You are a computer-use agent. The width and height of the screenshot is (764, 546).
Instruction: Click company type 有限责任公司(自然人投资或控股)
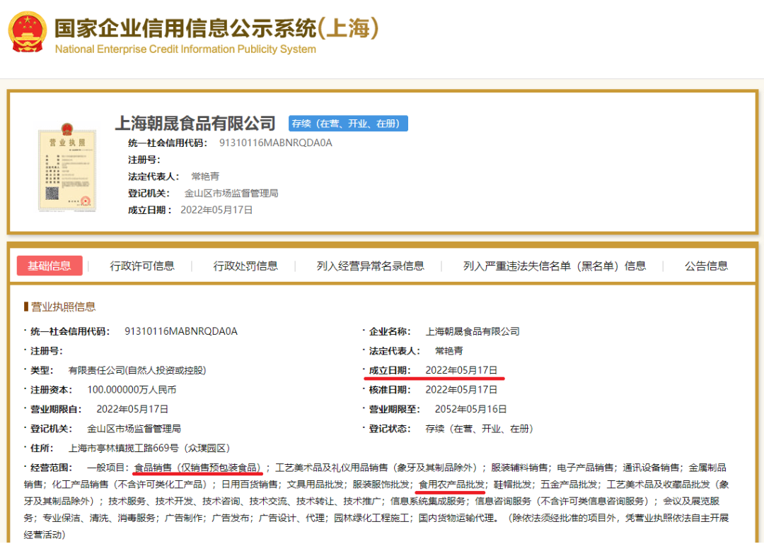tap(137, 370)
